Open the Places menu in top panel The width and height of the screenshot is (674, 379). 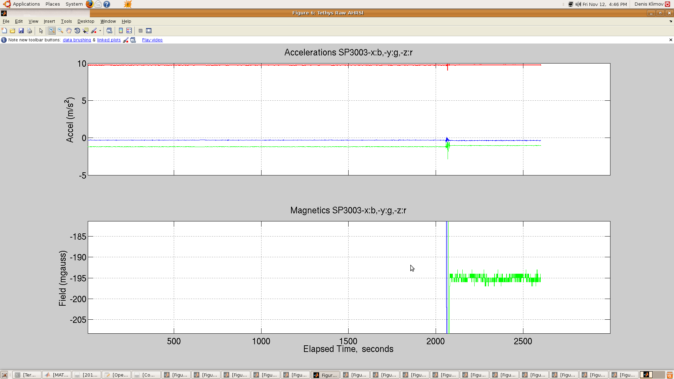pos(53,4)
